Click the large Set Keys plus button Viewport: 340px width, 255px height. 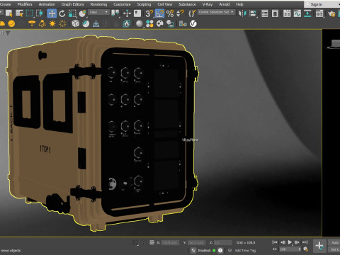(x=319, y=246)
